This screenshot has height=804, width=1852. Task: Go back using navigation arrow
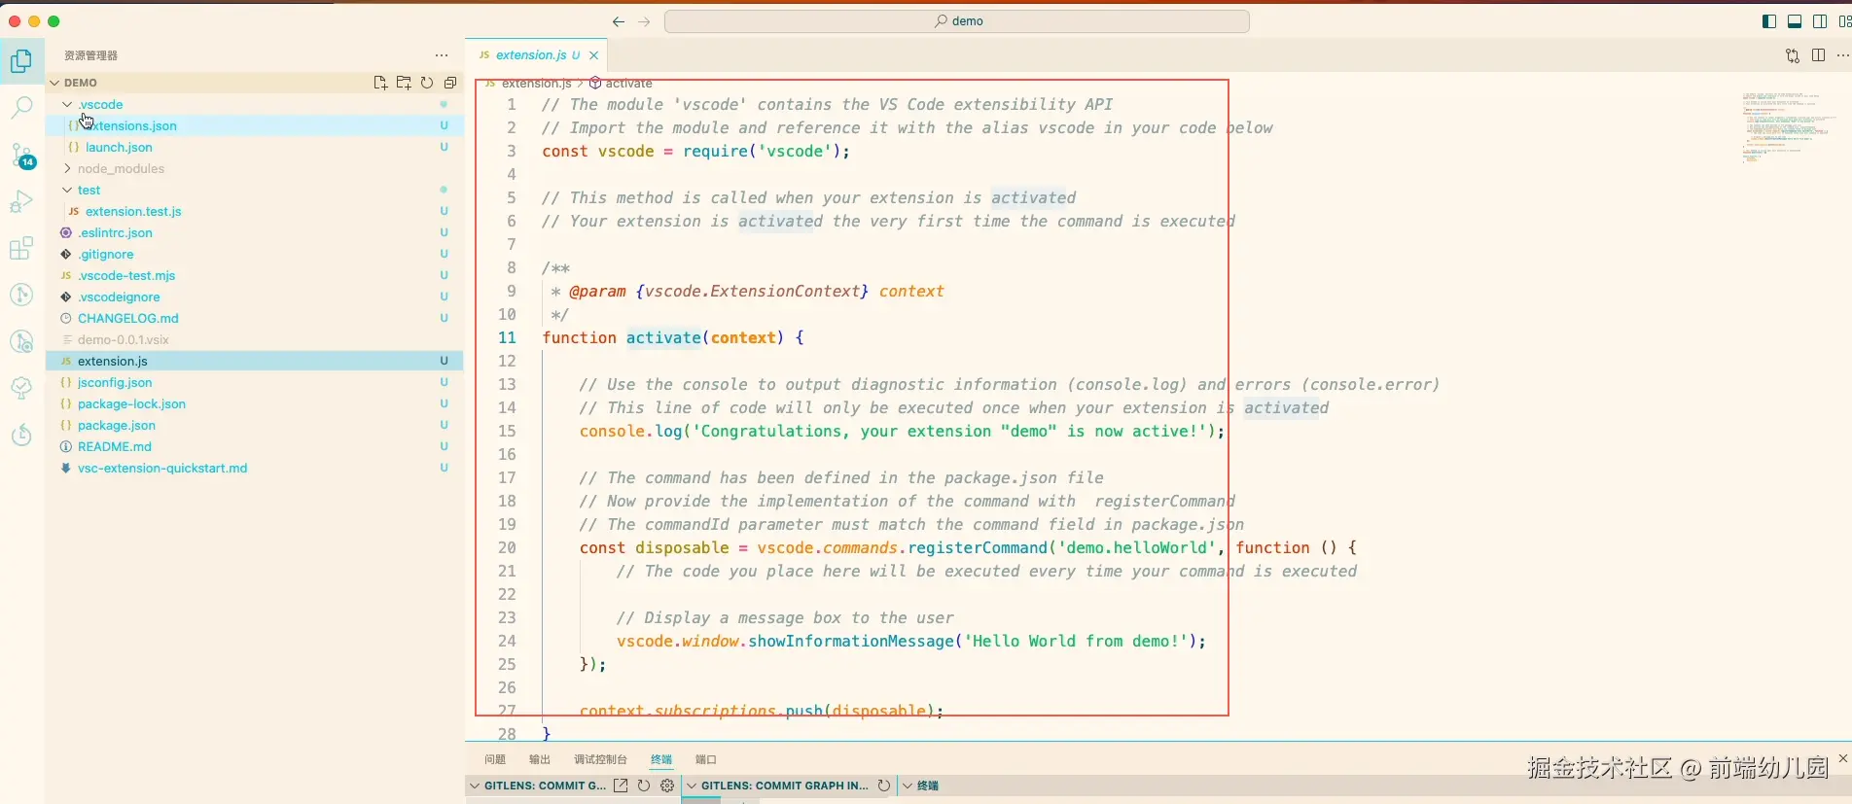[619, 21]
